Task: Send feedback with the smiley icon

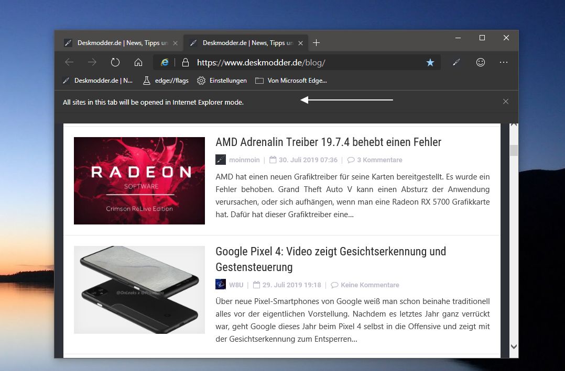Action: [x=480, y=62]
